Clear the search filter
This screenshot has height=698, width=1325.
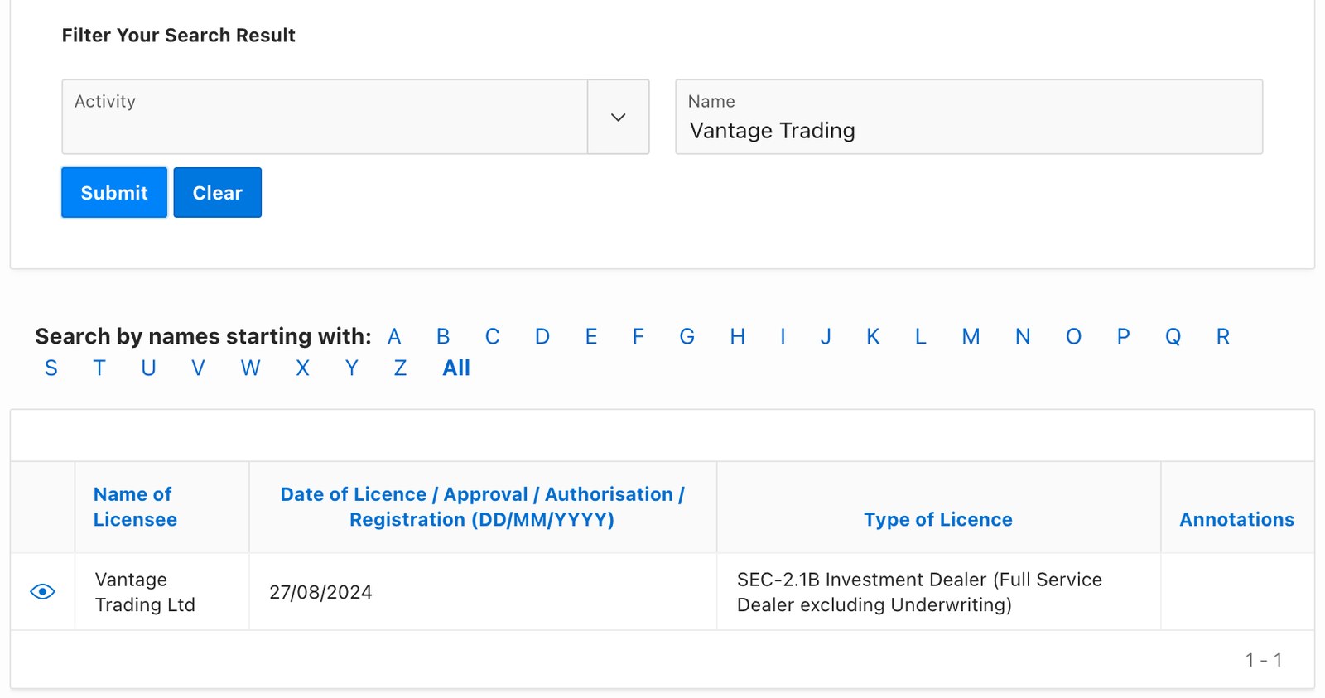pos(218,192)
